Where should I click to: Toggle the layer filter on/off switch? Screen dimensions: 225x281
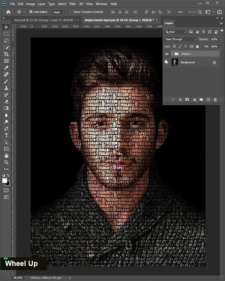click(x=222, y=31)
